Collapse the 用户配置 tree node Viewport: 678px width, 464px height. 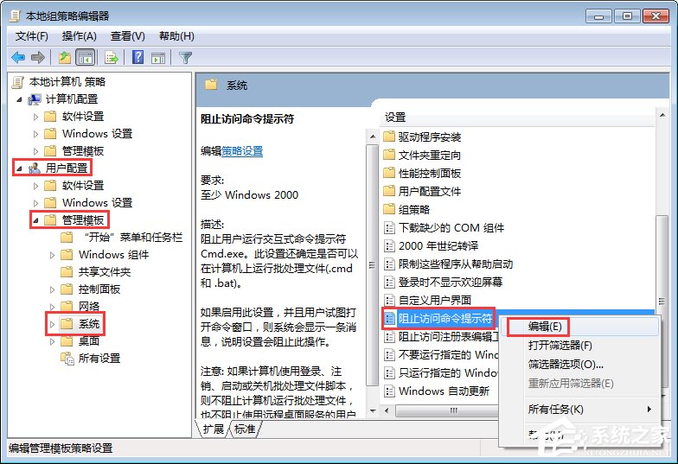19,169
